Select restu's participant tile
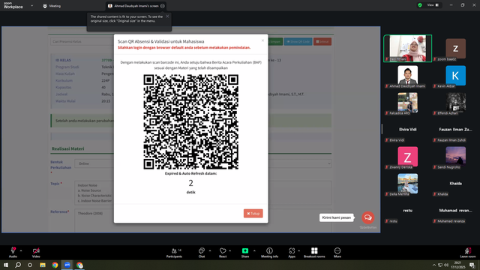480x270 pixels. (x=407, y=211)
